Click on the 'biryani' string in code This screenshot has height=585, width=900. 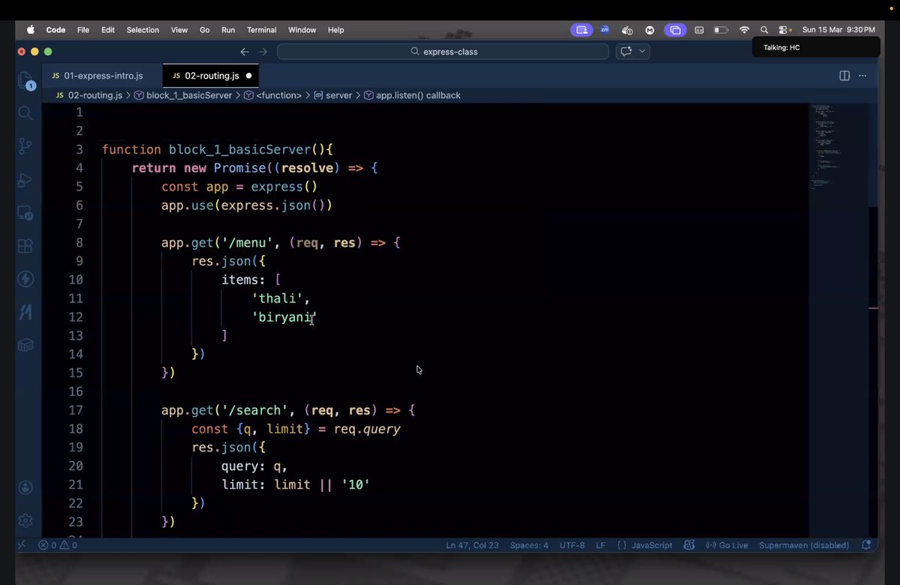284,317
